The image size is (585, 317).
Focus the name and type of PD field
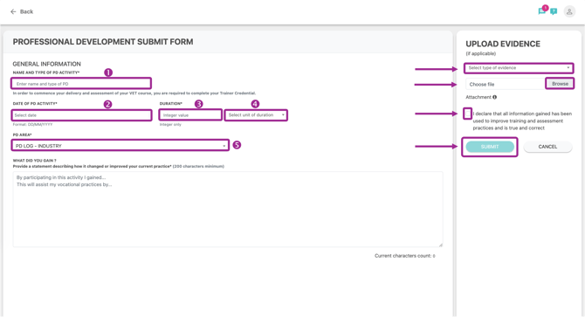(x=81, y=84)
